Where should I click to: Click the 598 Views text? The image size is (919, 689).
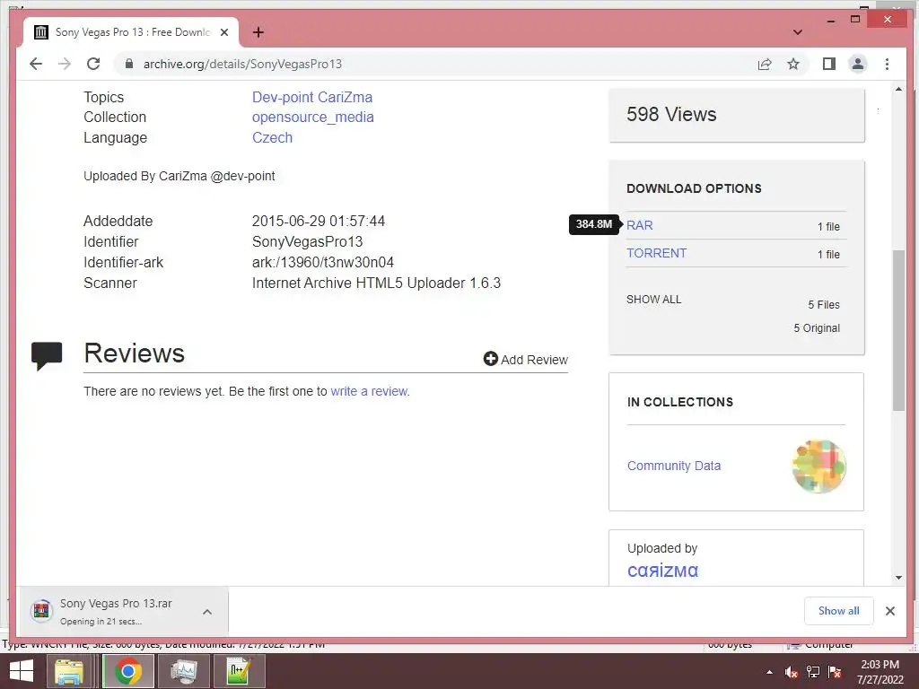tap(671, 114)
